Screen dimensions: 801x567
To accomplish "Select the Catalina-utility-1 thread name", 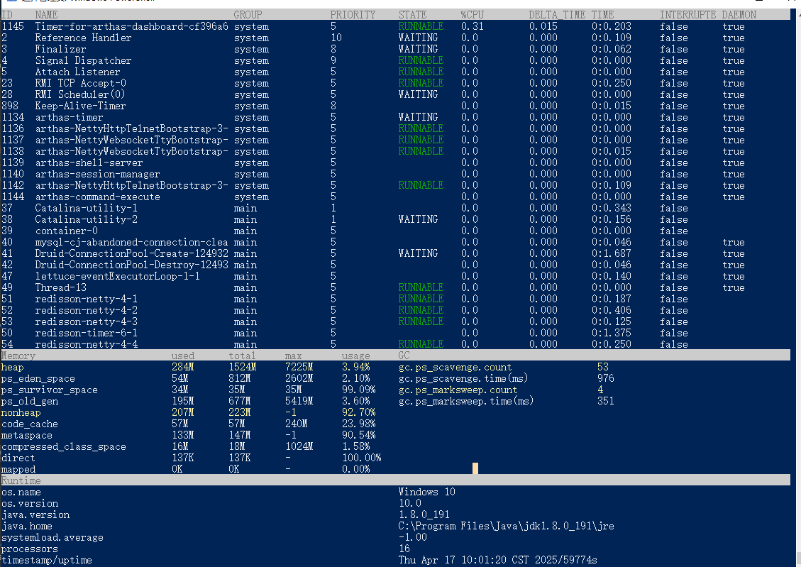I will tap(86, 208).
